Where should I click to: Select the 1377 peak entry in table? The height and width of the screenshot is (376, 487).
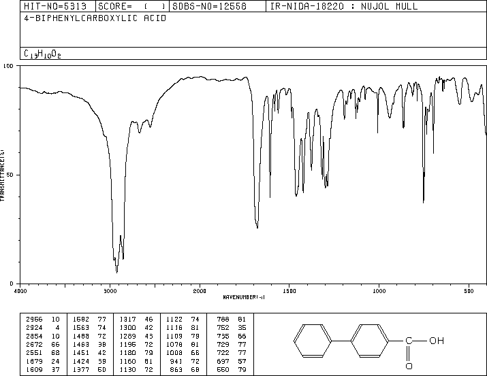tap(89, 369)
